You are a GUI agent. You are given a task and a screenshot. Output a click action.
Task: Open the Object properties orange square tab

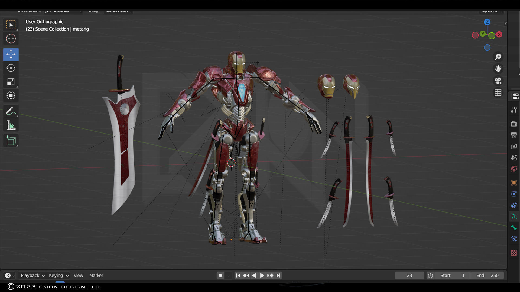click(514, 183)
